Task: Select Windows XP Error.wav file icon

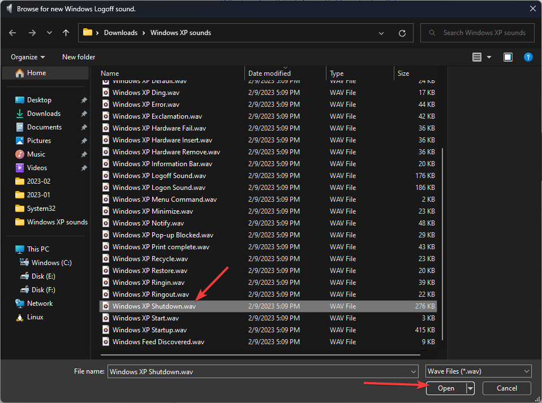Action: [106, 105]
